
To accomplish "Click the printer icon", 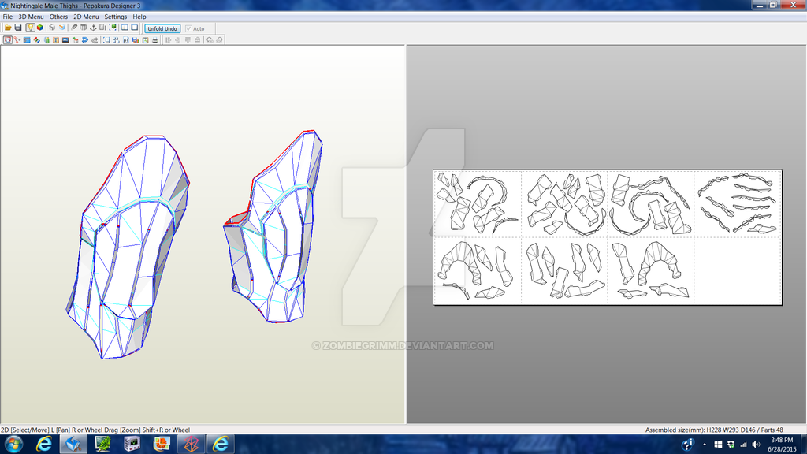I will point(155,40).
